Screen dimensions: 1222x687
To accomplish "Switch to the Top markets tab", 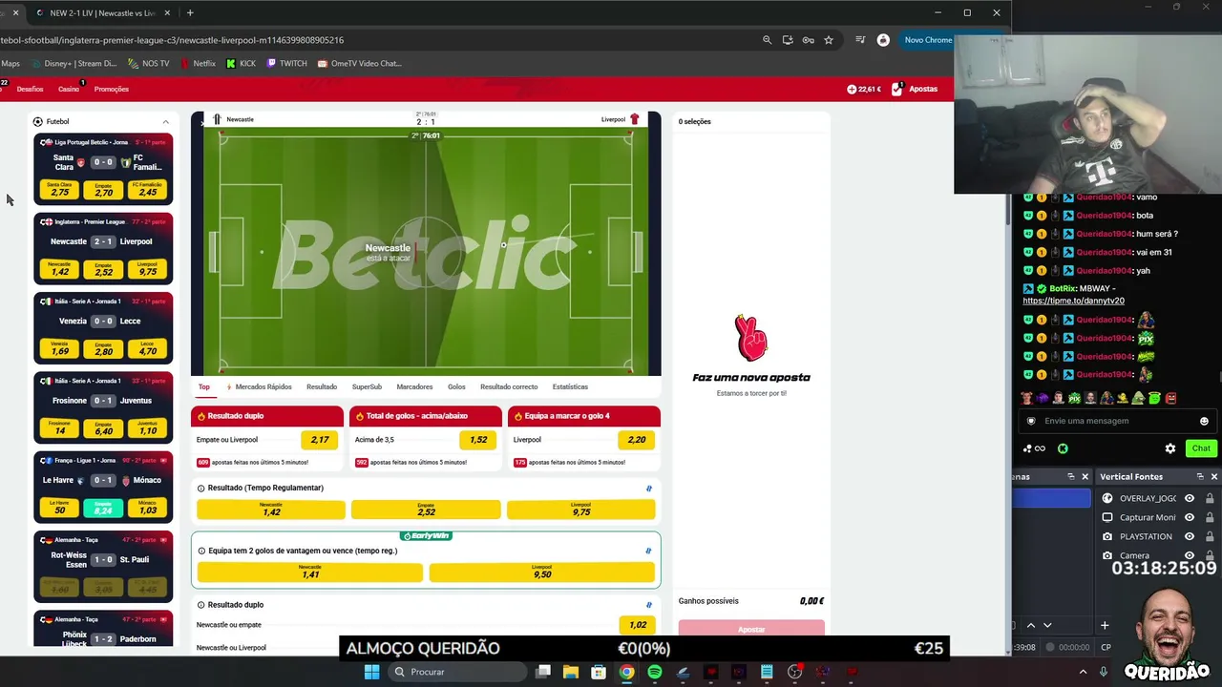I will (204, 386).
